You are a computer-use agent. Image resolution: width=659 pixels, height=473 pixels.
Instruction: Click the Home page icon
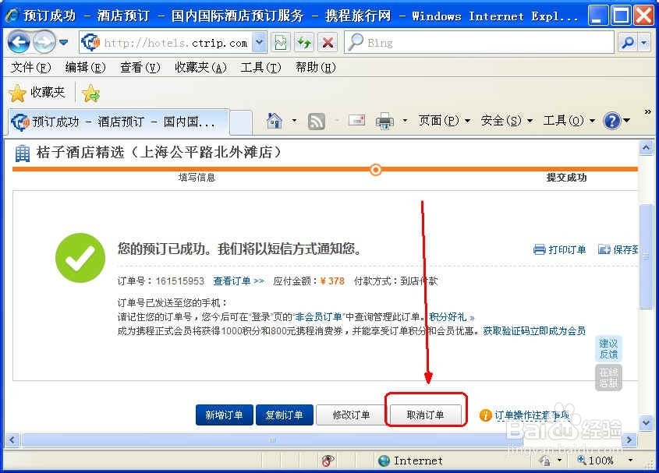275,121
